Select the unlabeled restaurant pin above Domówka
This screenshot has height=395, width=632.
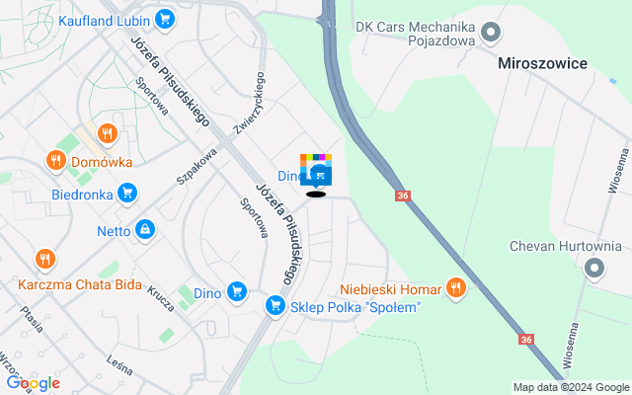pyautogui.click(x=107, y=133)
